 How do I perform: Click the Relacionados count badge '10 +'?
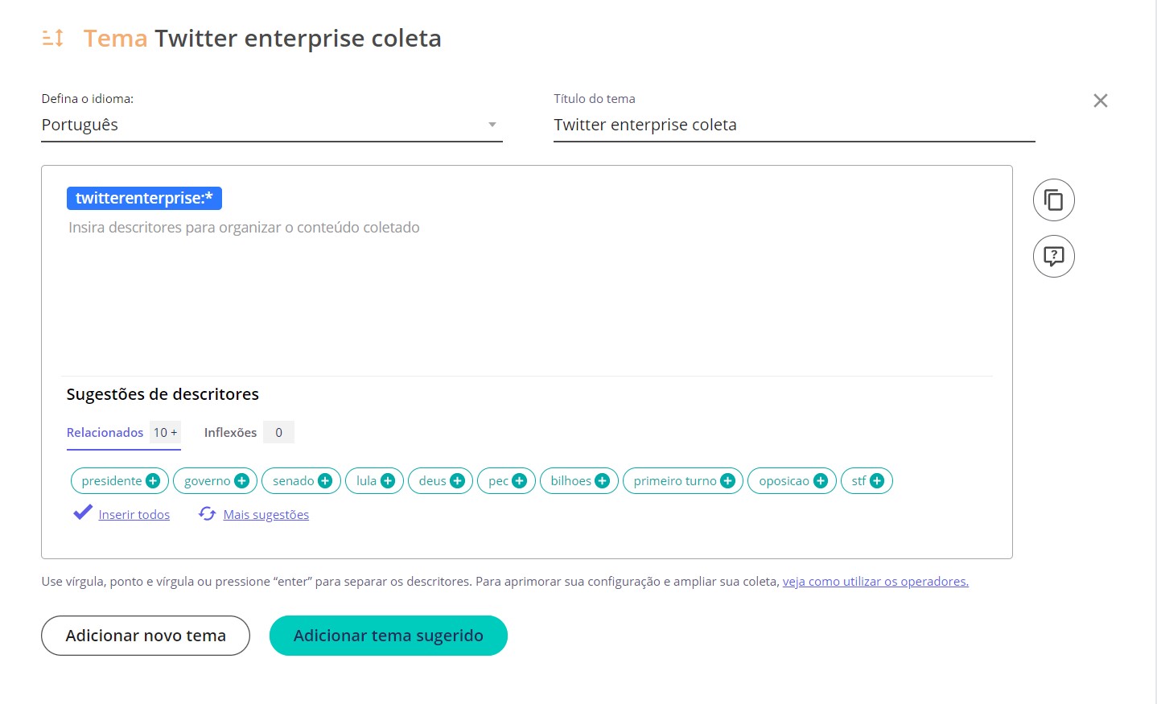click(x=166, y=433)
